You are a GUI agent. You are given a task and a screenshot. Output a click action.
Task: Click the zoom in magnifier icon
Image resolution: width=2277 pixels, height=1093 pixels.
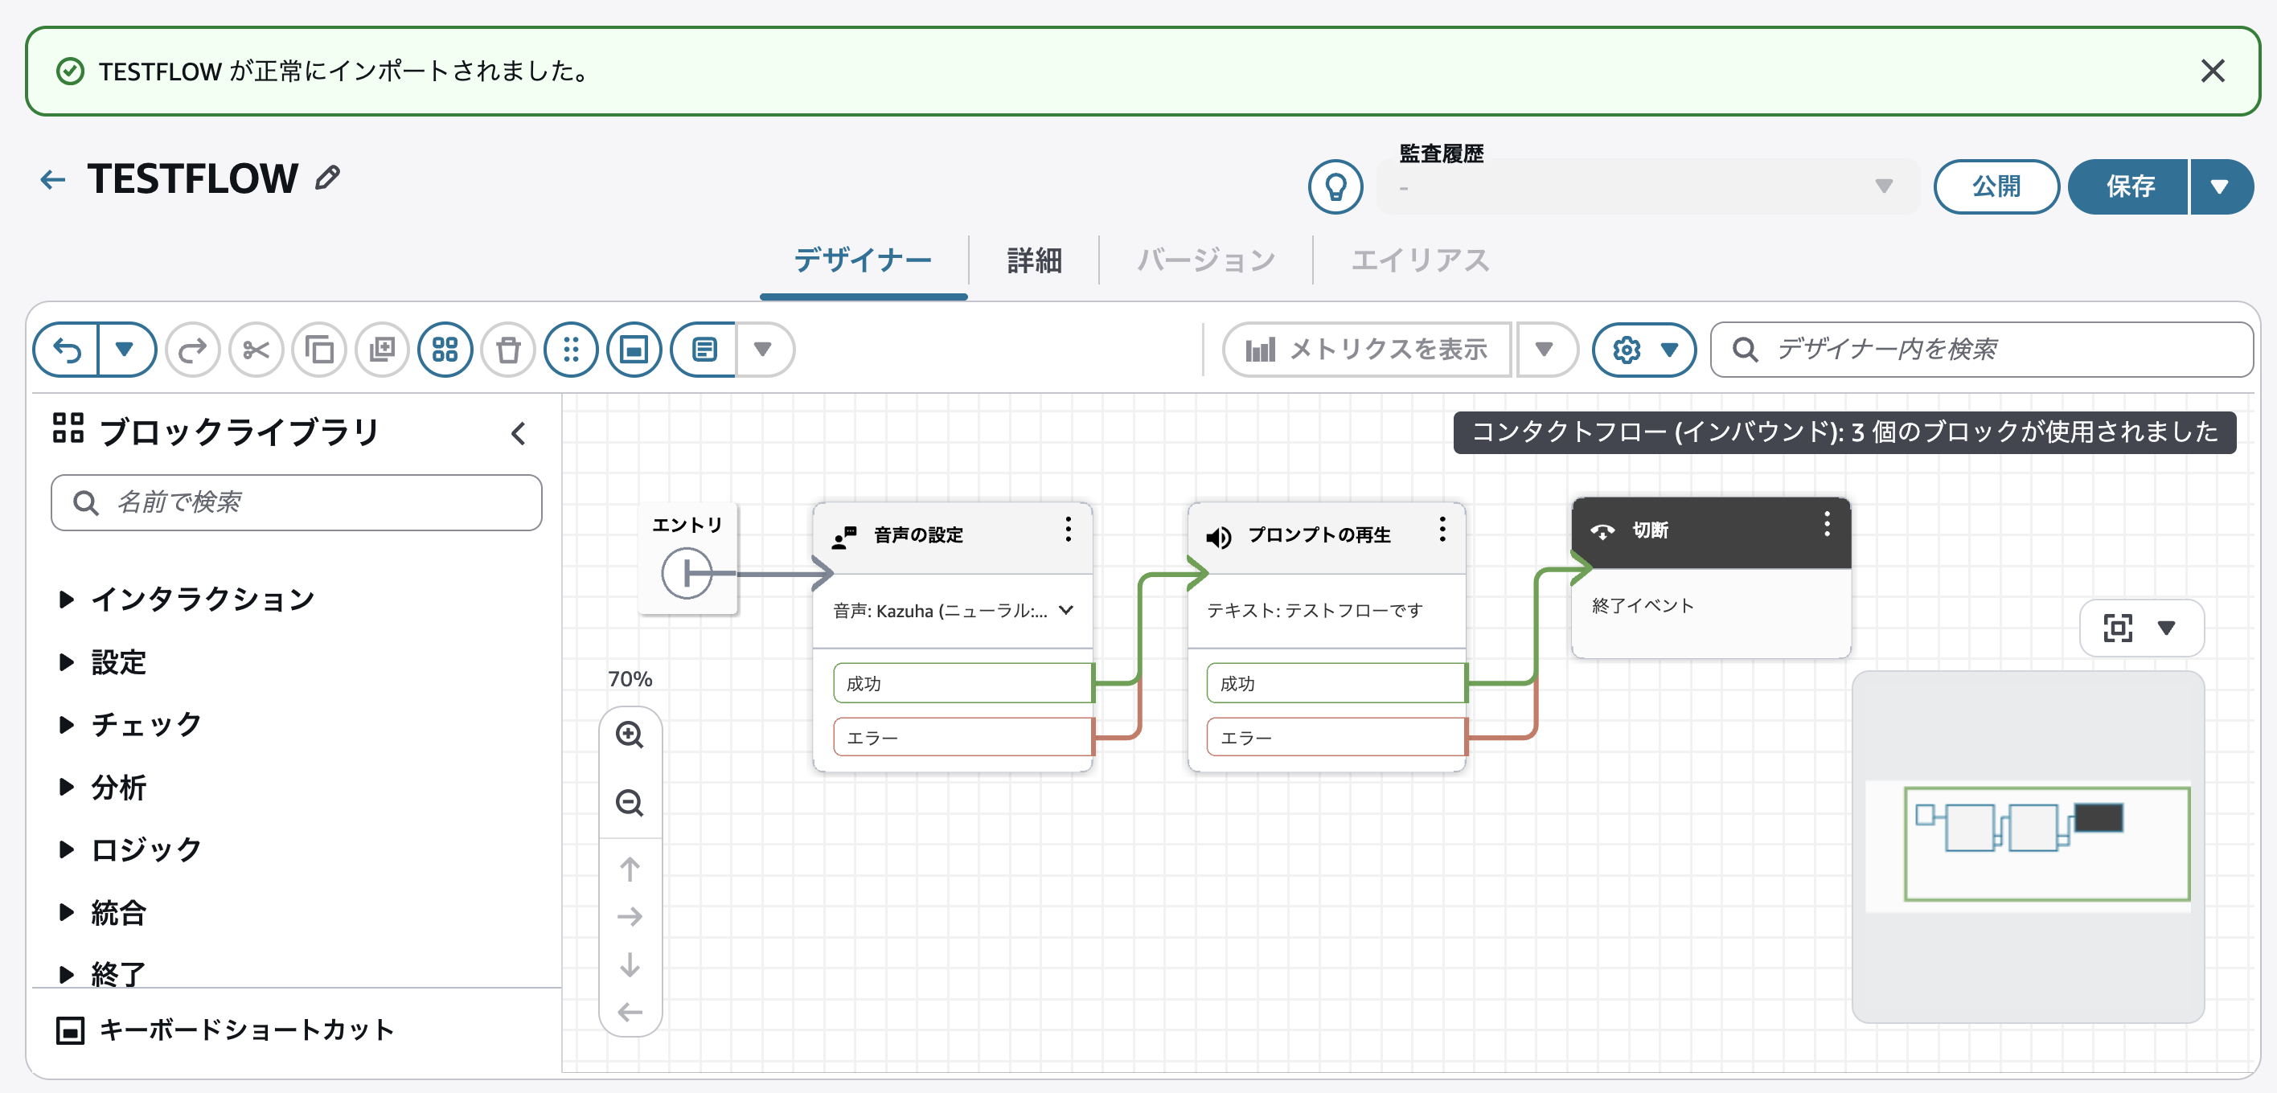pos(630,735)
